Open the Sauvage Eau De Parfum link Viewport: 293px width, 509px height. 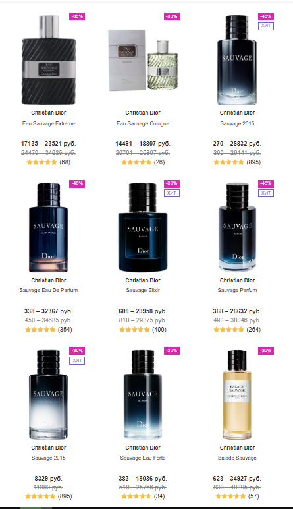pyautogui.click(x=49, y=290)
